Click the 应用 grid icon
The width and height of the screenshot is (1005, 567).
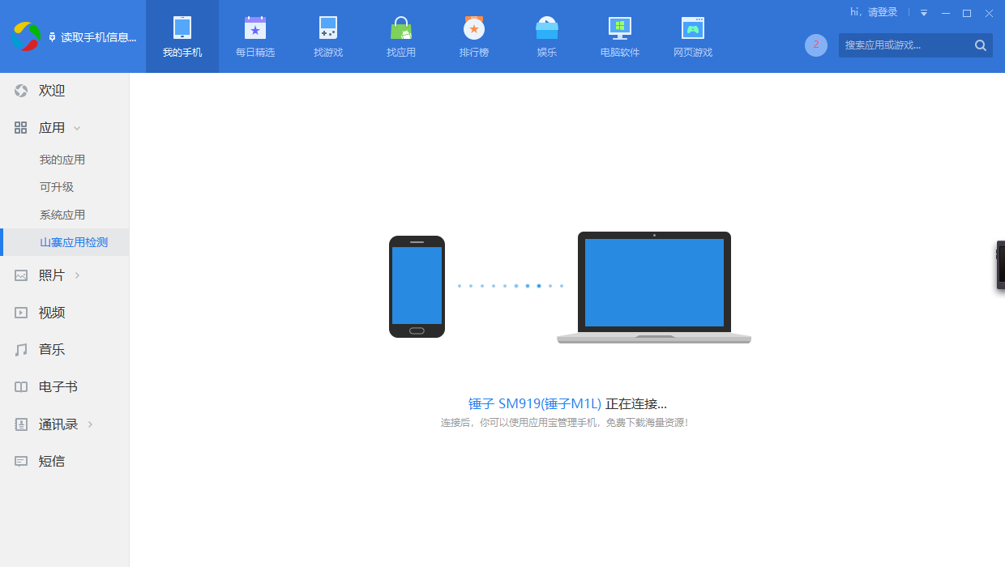click(x=21, y=128)
